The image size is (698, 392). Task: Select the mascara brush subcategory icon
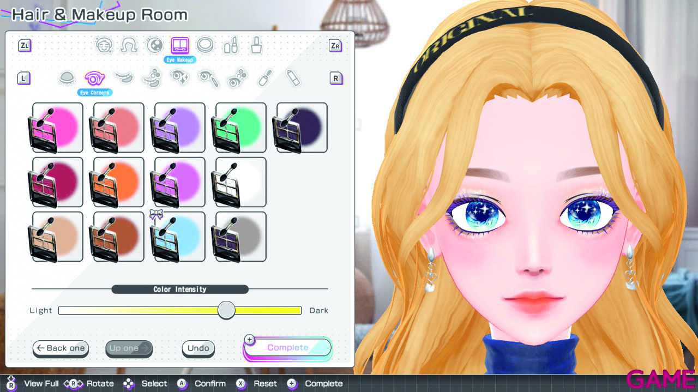(x=266, y=79)
